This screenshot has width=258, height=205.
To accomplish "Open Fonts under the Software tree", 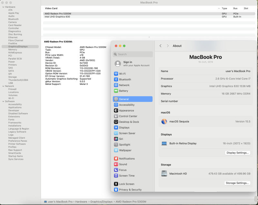I will pos(11,120).
